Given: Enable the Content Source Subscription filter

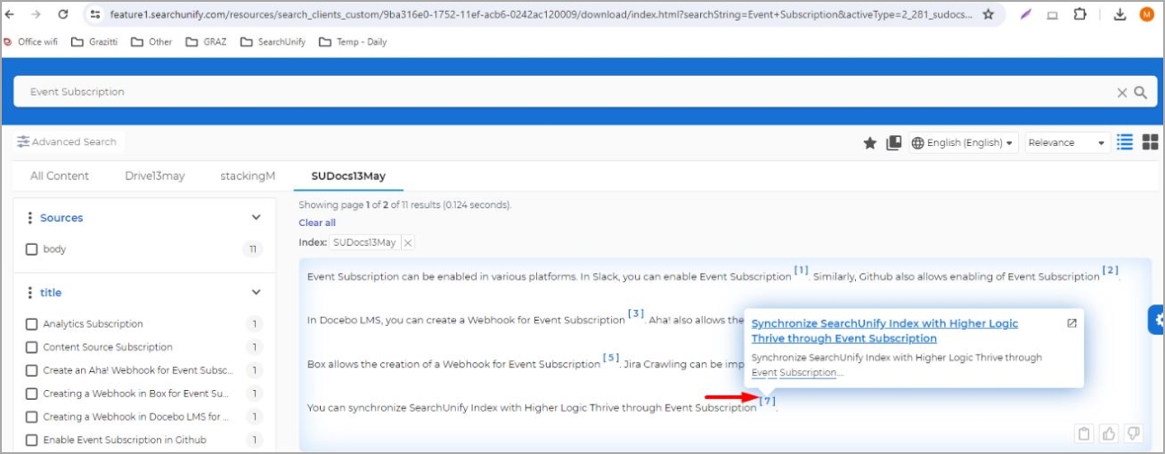Looking at the screenshot, I should tap(32, 348).
